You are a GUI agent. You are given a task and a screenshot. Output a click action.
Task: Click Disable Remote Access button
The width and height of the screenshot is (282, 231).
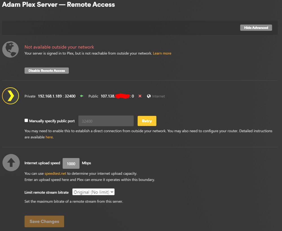click(47, 71)
